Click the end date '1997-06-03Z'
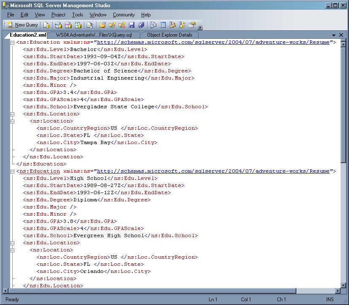Screen dimensions: 349x305 click(x=95, y=64)
